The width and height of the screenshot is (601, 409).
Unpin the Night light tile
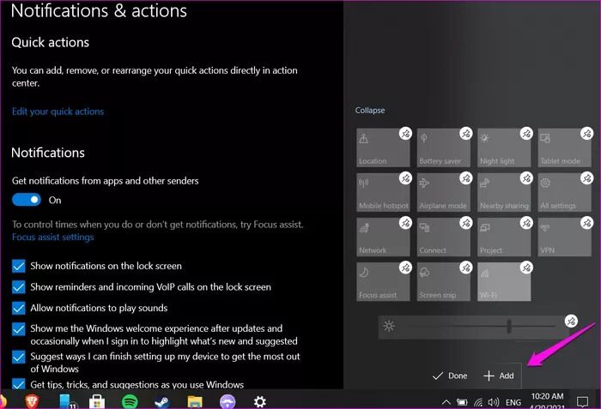[526, 133]
